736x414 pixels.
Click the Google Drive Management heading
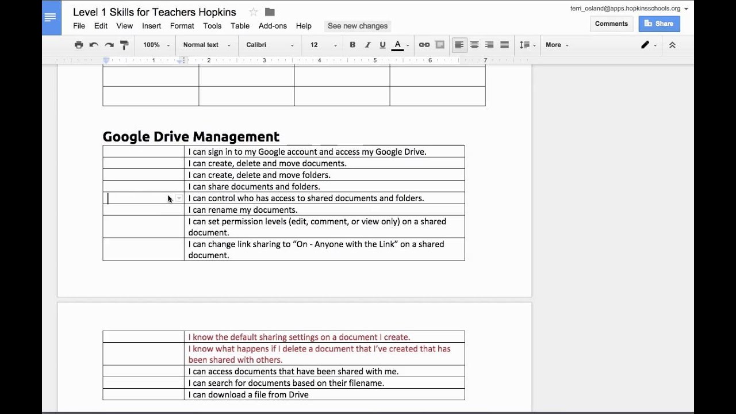(191, 136)
